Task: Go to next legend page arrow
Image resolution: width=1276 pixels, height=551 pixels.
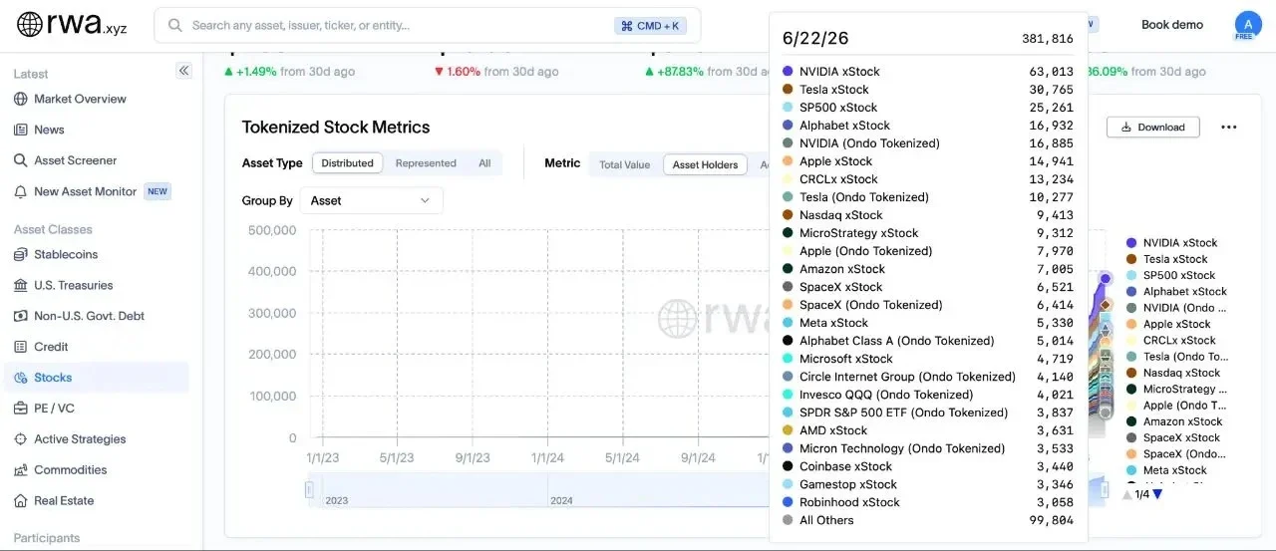Action: pos(1157,494)
